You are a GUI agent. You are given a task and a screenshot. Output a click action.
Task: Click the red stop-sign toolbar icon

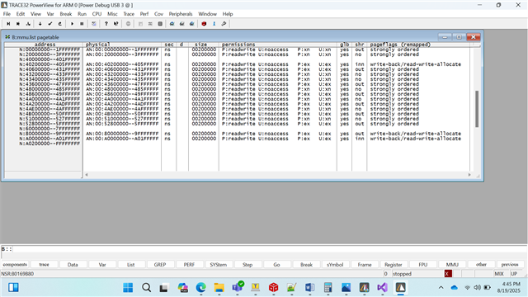click(204, 24)
